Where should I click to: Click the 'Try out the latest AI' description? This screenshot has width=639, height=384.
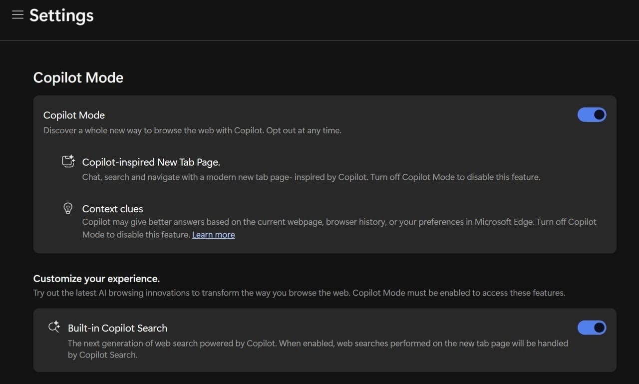[x=299, y=293]
